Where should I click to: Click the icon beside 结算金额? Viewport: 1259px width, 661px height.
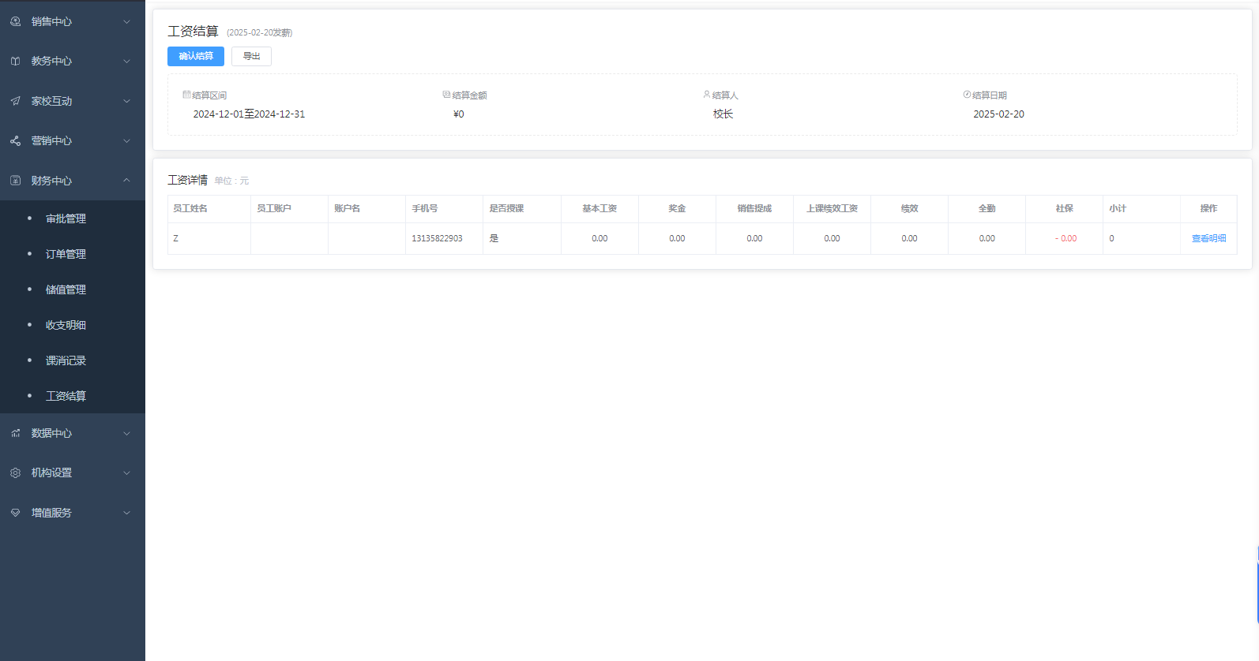(x=446, y=95)
